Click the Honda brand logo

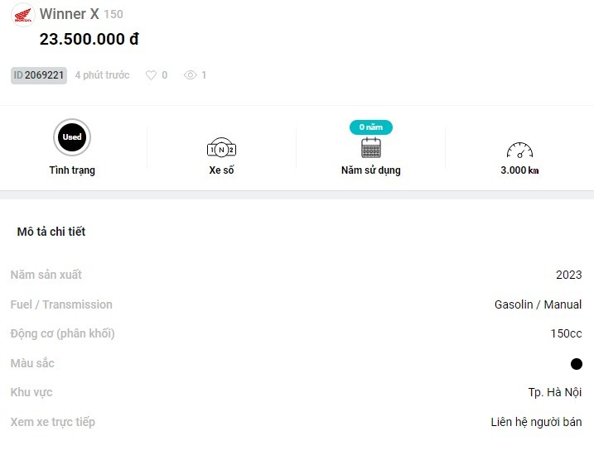(23, 15)
